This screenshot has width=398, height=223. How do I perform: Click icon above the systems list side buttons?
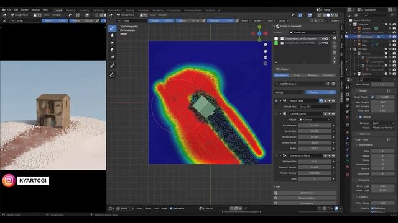tap(335, 38)
